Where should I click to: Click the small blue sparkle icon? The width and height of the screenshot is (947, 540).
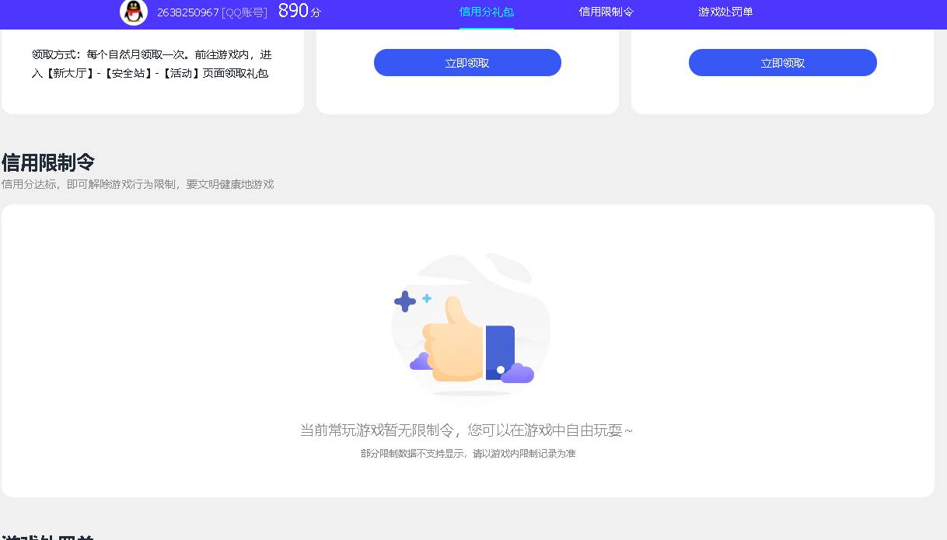427,298
